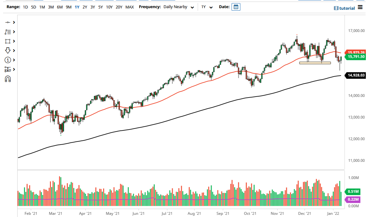369x217 pixels.
Task: Expand the trendline tool options chevron
Action: 14,22
